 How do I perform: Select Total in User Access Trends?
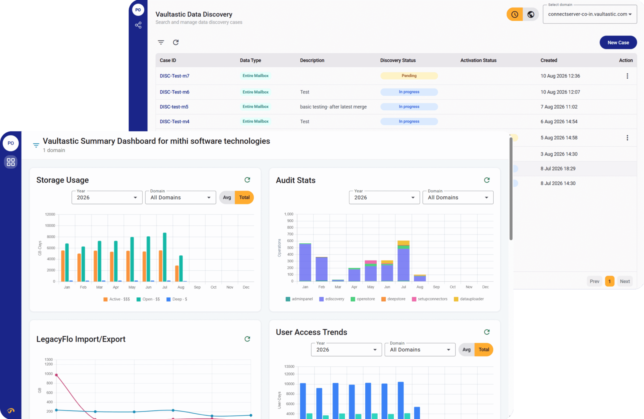pyautogui.click(x=484, y=350)
